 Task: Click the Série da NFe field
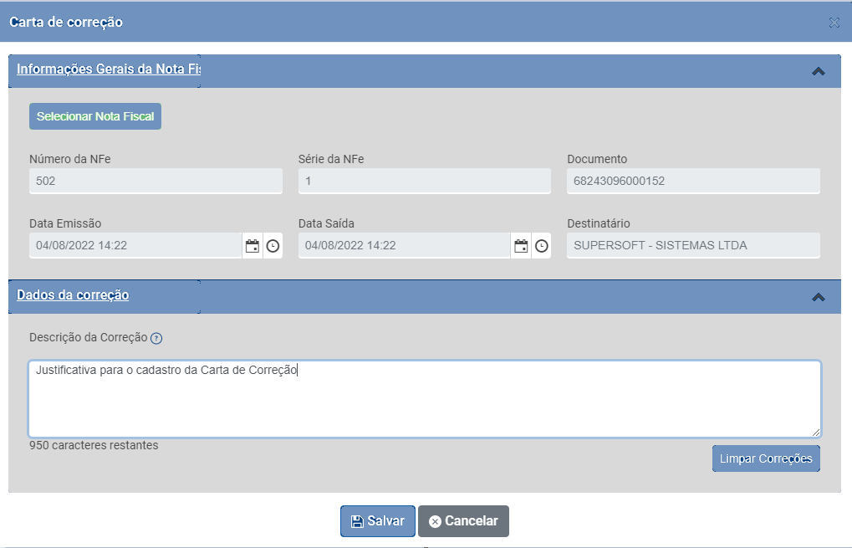(424, 181)
